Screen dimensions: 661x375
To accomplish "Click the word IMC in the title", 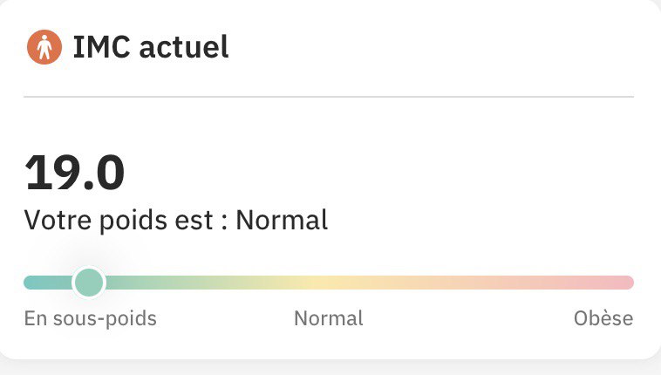I will 102,47.
